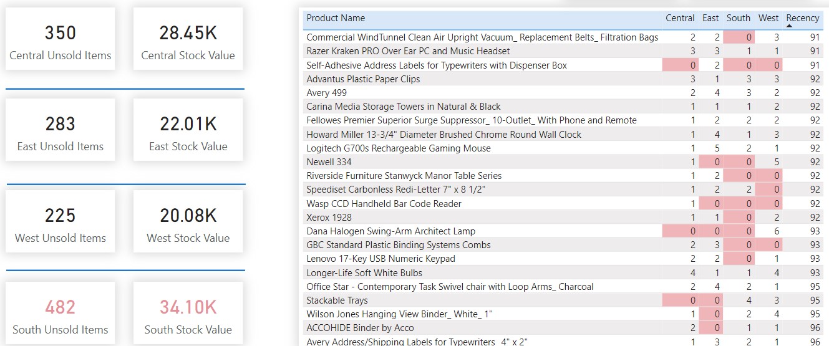Click Logitech G700s Rechargeable Gaming Mouse
Viewport: 829px width, 346px height.
tap(399, 148)
